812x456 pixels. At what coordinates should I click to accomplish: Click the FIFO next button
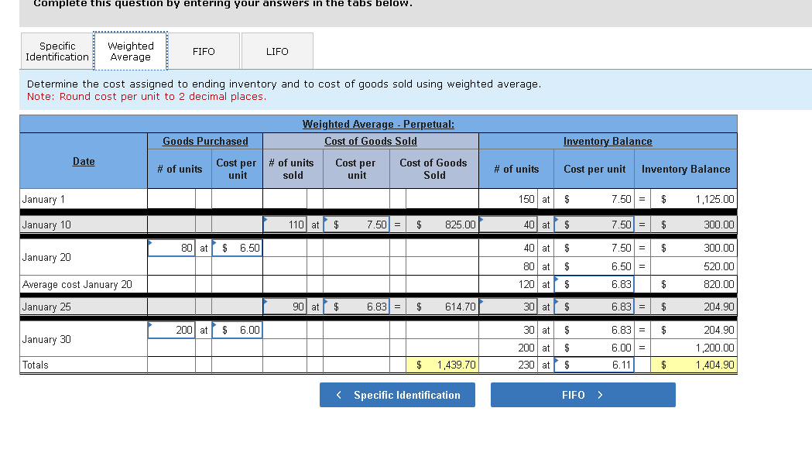pyautogui.click(x=583, y=395)
